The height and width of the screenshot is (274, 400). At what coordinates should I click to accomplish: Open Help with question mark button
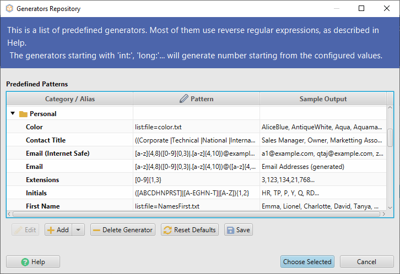33,262
